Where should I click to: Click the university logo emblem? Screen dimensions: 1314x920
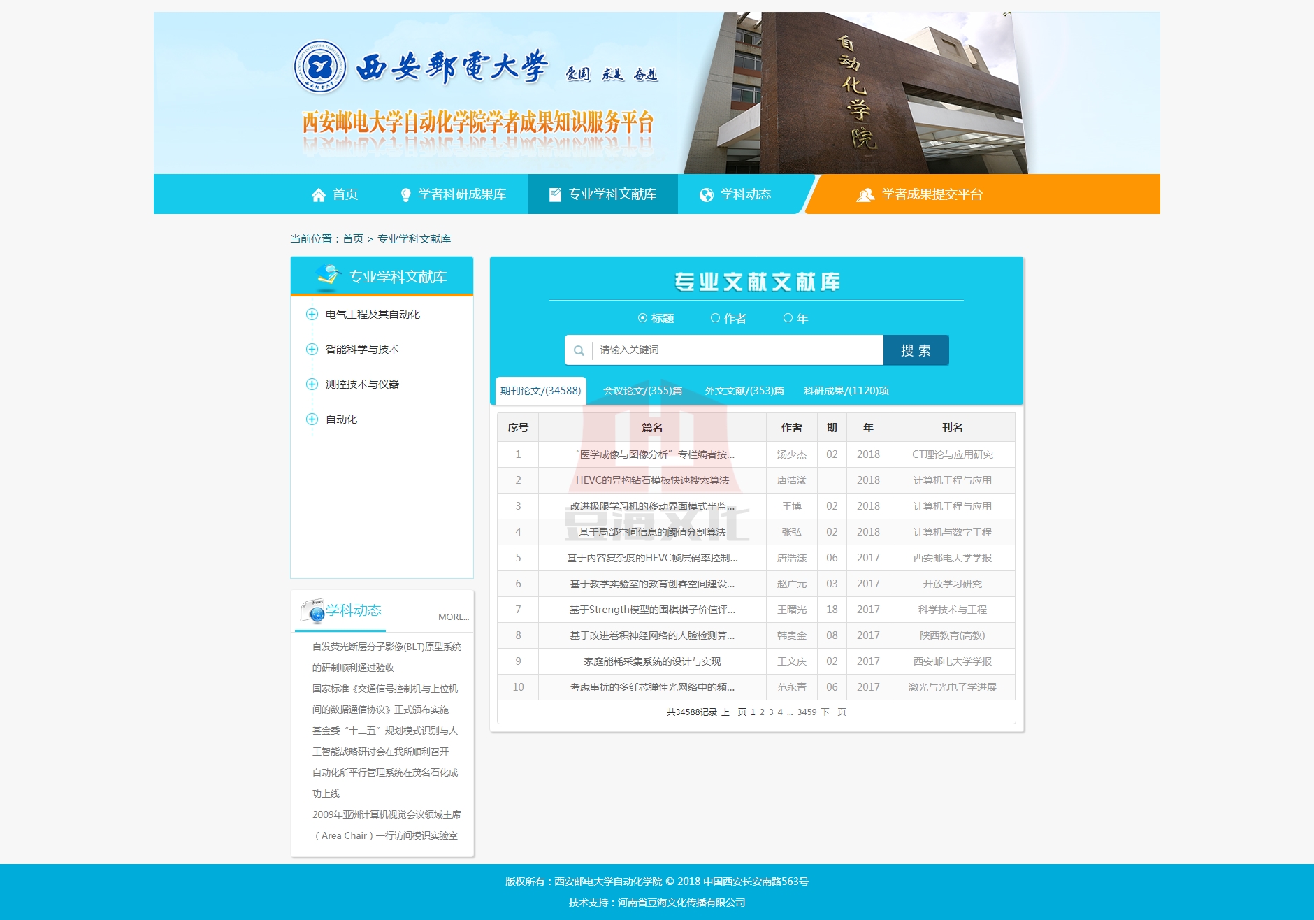click(319, 67)
